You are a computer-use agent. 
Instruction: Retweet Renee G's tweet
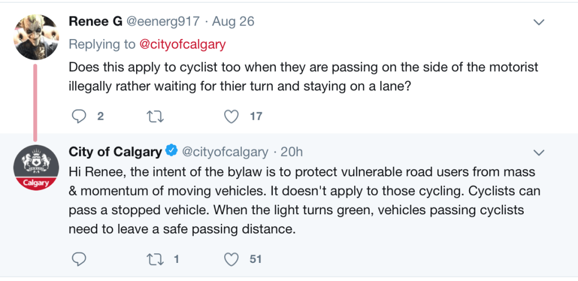154,116
